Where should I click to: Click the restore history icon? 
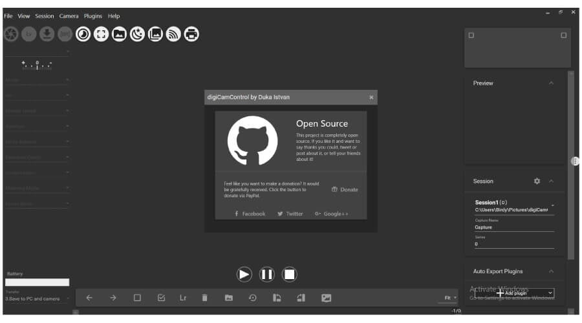(253, 298)
